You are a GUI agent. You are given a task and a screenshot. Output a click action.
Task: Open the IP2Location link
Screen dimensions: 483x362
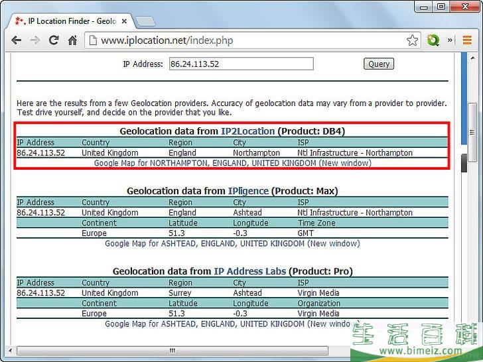[247, 131]
